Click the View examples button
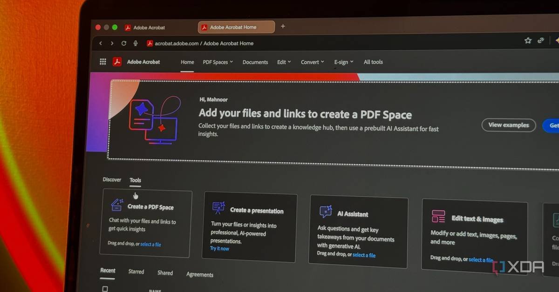The image size is (559, 292). click(x=508, y=125)
